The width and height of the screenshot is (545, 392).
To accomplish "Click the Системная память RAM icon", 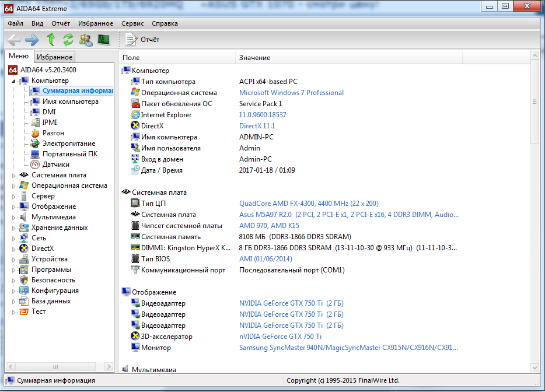I will (135, 236).
